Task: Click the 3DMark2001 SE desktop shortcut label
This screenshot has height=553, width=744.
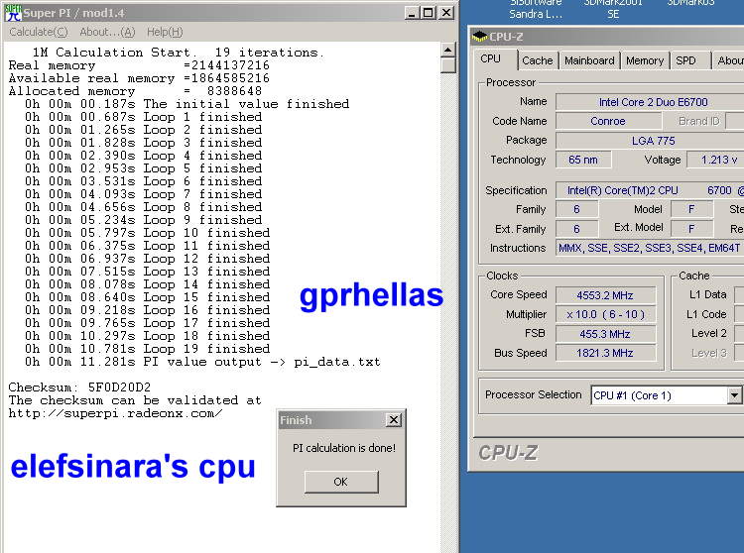Action: tap(613, 9)
